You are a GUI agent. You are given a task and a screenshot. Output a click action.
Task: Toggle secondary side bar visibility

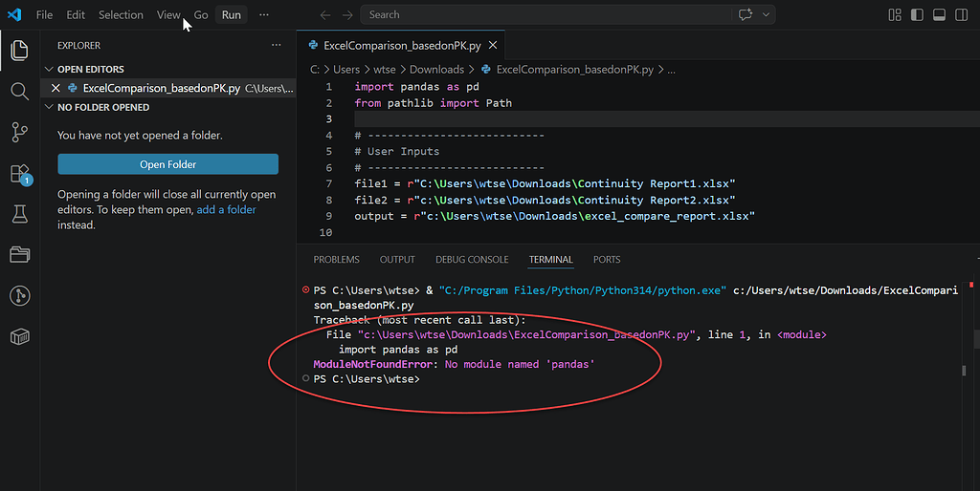click(x=961, y=15)
